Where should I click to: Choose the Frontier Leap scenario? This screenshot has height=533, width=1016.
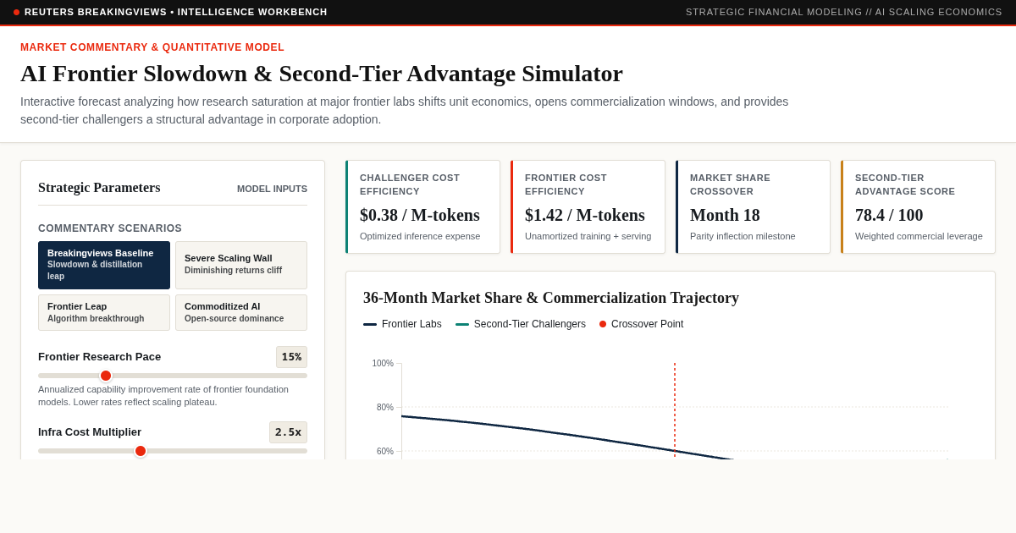click(x=104, y=312)
